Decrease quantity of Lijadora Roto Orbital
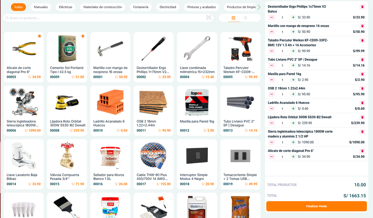The image size is (373, 218). [x=272, y=123]
